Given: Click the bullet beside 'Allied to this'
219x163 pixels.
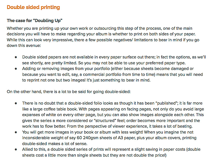Looking at the screenshot, I should click(x=16, y=149).
